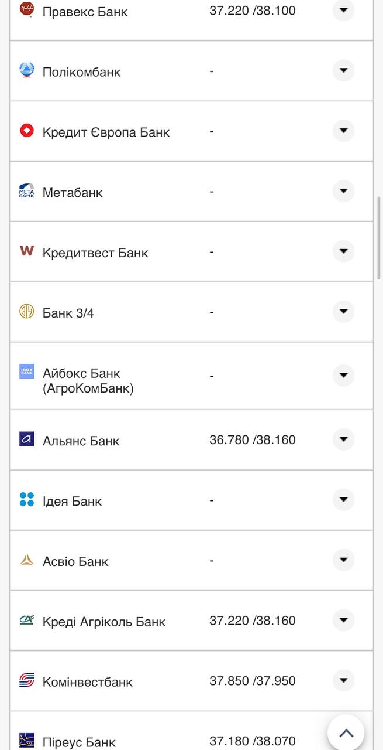The width and height of the screenshot is (383, 750).
Task: Open the Комінвестбанк dropdown arrow
Action: coord(343,680)
